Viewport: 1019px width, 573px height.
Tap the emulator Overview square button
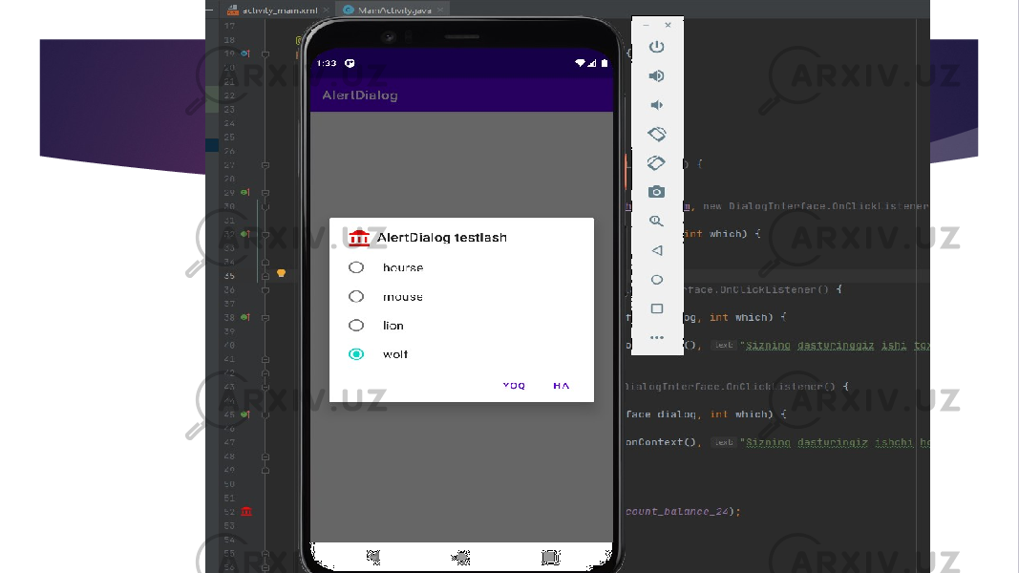[x=657, y=308]
